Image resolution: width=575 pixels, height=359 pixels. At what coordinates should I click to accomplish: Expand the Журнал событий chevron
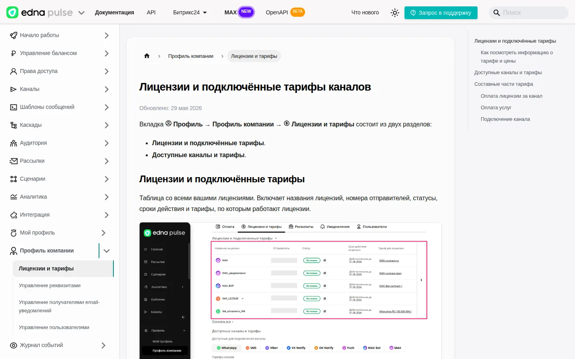pos(103,345)
